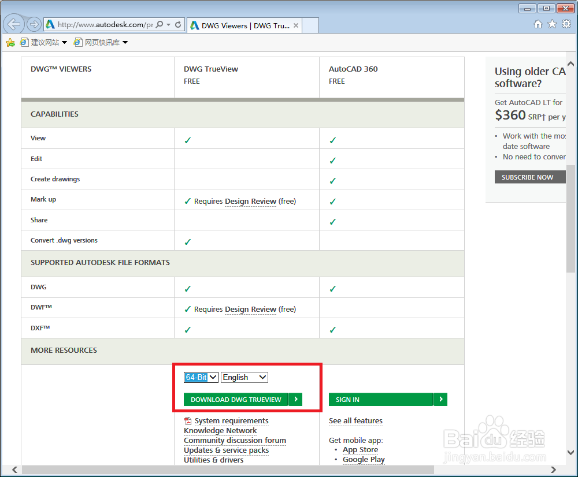
Task: Click the Create drawings row label
Action: tap(55, 179)
